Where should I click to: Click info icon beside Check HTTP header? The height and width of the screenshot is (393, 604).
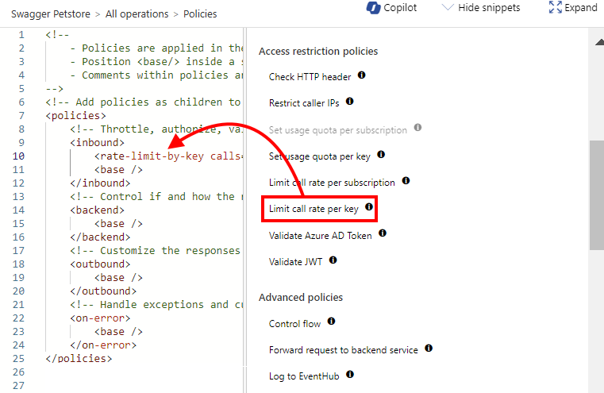coord(362,75)
